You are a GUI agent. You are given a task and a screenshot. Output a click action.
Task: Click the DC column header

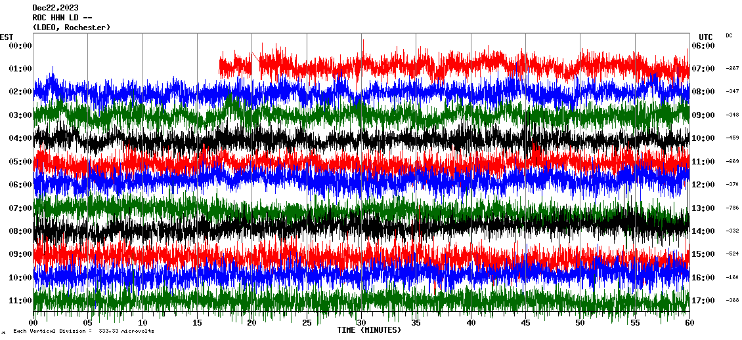coord(728,35)
